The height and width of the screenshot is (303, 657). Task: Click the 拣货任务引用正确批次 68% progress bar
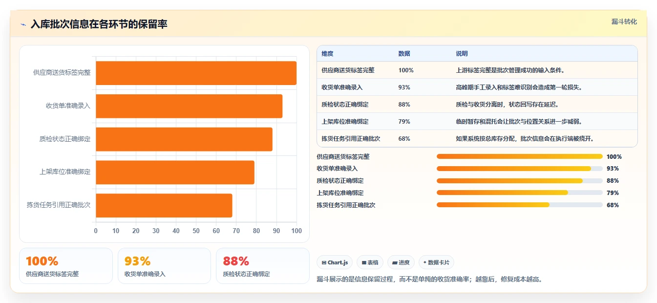[x=519, y=205]
